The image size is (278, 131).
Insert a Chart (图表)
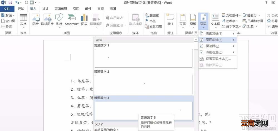point(84,20)
